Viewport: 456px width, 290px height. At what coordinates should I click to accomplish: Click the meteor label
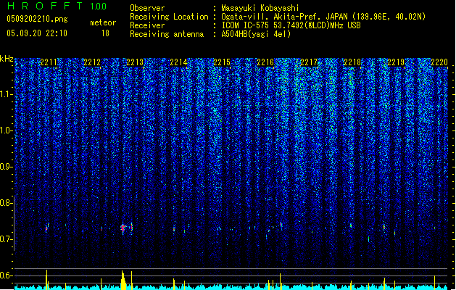click(x=103, y=22)
